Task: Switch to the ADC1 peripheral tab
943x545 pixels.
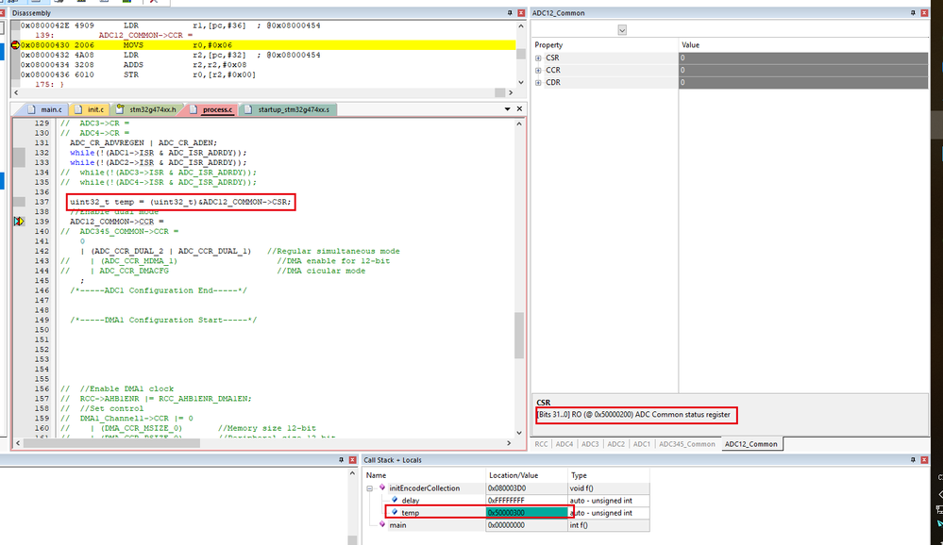Action: pos(642,444)
